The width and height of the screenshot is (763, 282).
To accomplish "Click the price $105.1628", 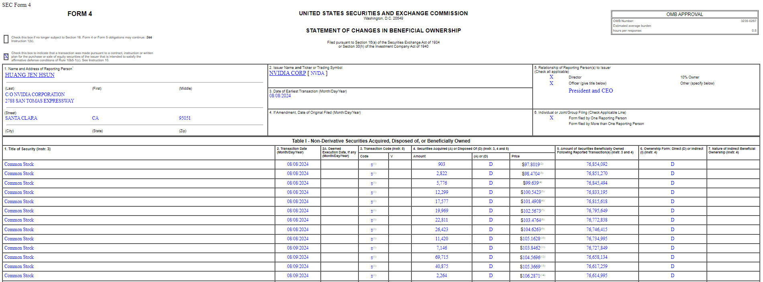I will click(530, 239).
